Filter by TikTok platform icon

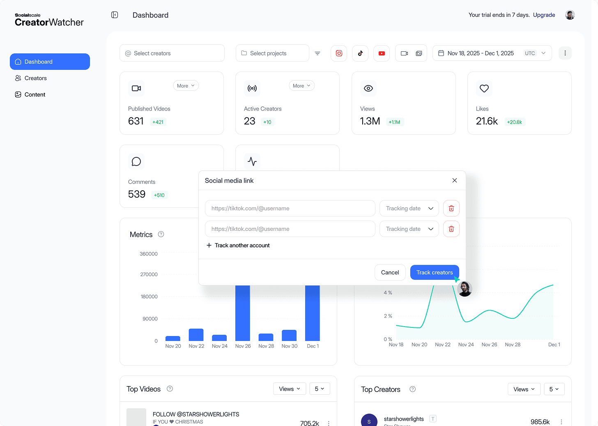click(x=360, y=53)
